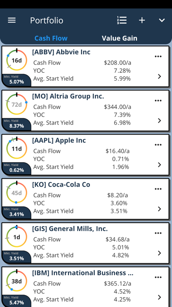The height and width of the screenshot is (307, 172).
Task: Open the hamburger navigation menu
Action: (12, 20)
